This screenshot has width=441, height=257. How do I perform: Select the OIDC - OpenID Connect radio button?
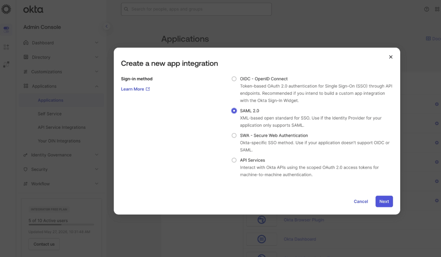[x=234, y=79]
